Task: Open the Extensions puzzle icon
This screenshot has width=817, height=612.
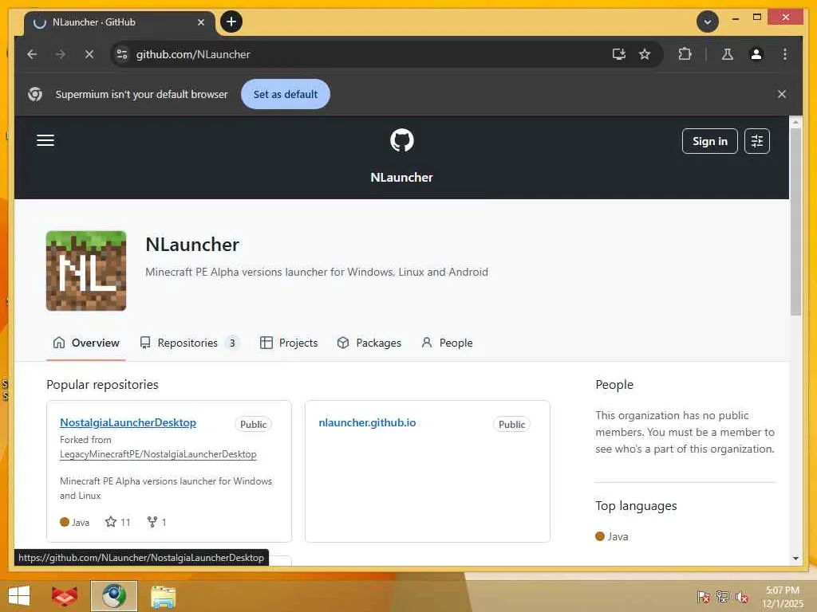Action: pos(685,54)
